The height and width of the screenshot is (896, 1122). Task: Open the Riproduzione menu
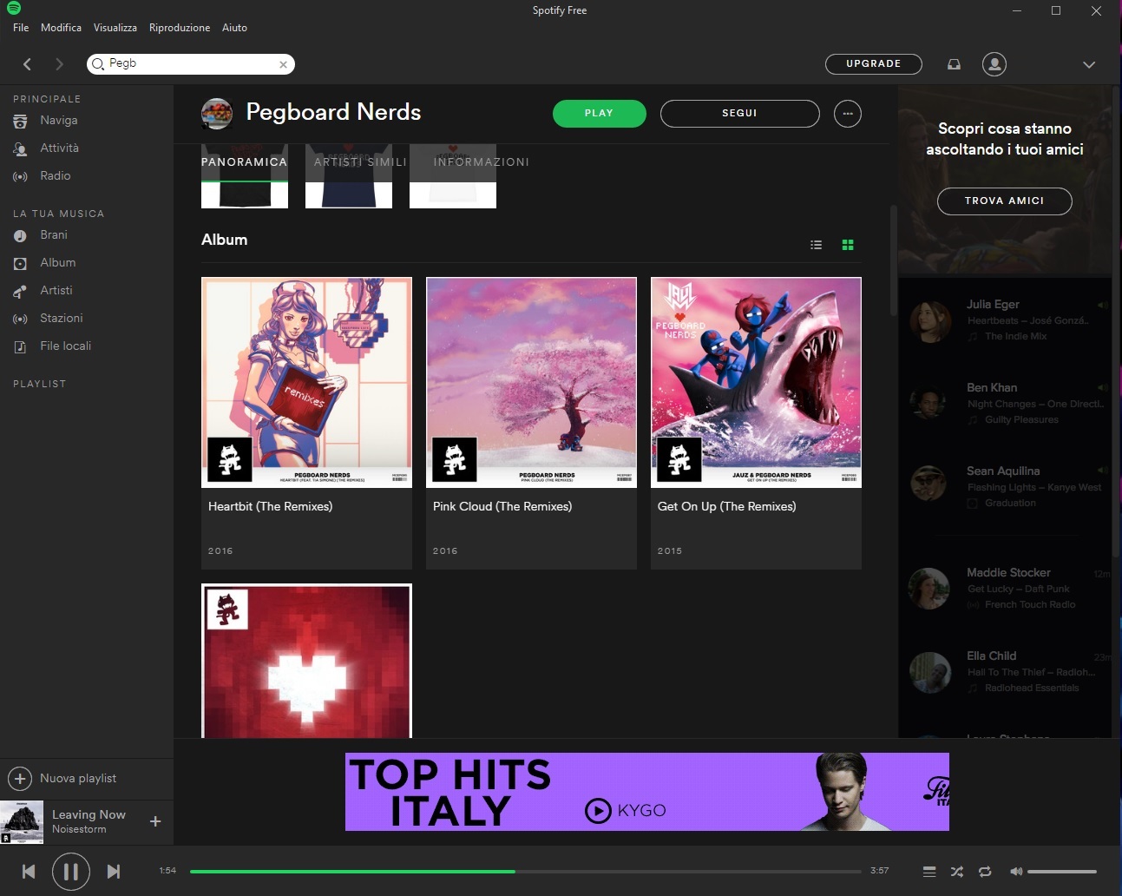[179, 28]
